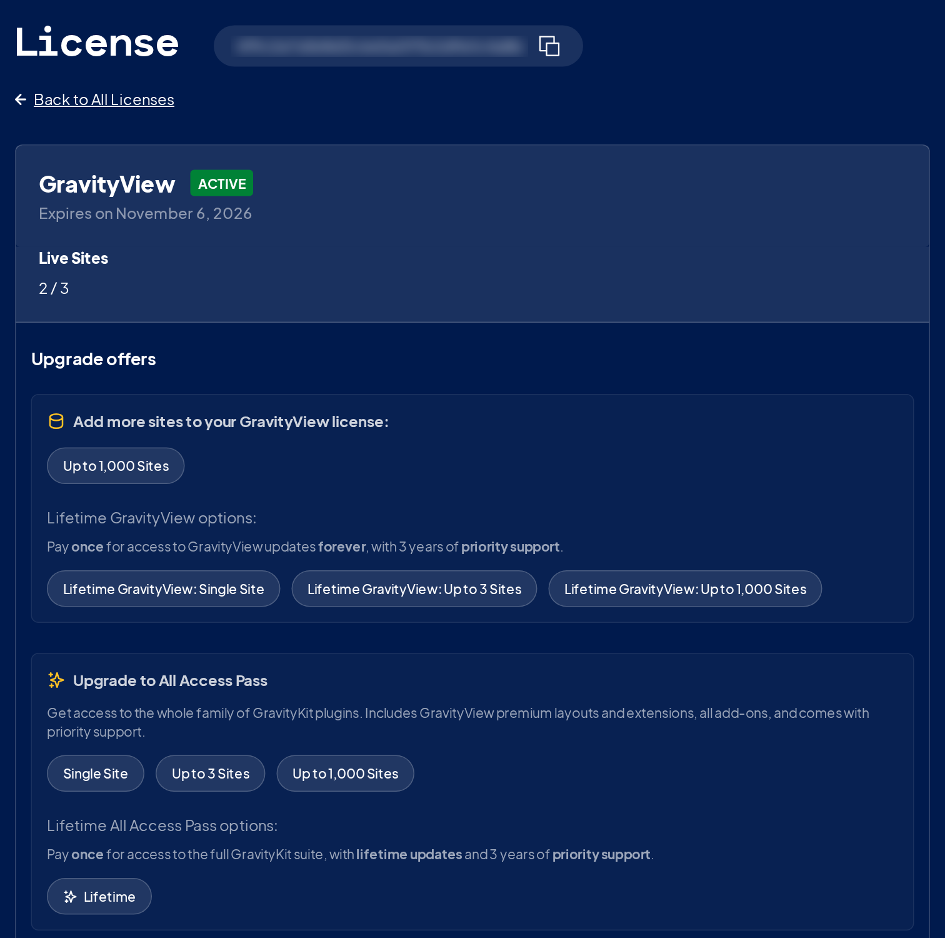
Task: Click the ACTIVE status badge
Action: pyautogui.click(x=222, y=183)
